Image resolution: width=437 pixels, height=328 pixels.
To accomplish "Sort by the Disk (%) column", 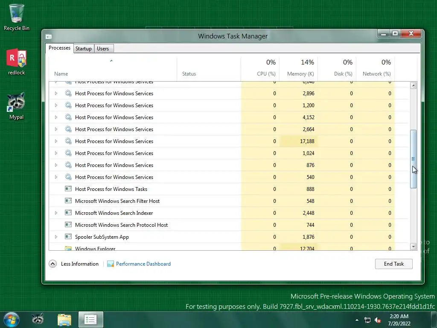I will (x=337, y=69).
